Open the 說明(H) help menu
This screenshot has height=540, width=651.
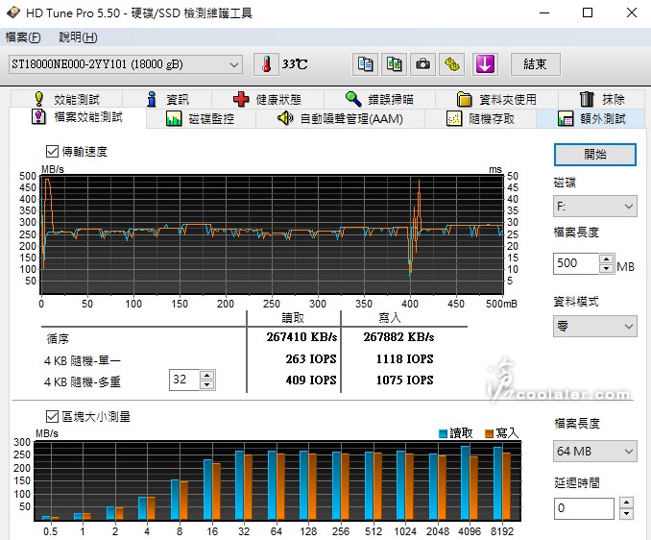pos(78,37)
